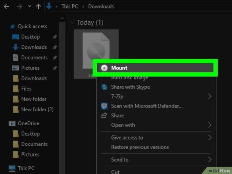The width and height of the screenshot is (232, 174).
Task: Open This PC in the navigation pane
Action: (x=26, y=168)
